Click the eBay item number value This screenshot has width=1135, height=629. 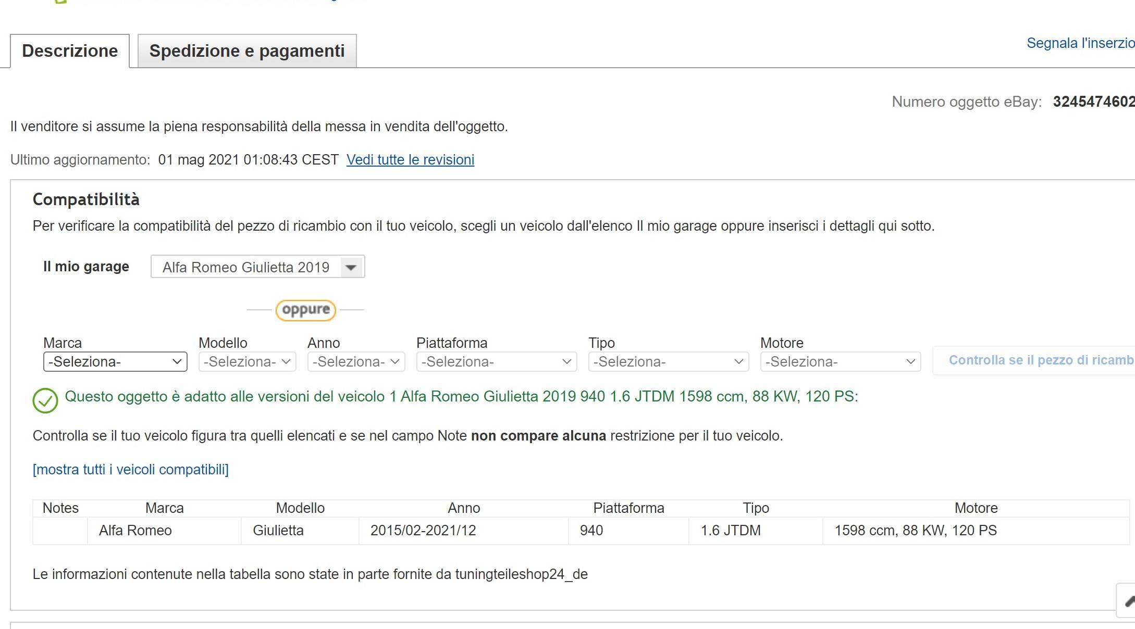1094,102
